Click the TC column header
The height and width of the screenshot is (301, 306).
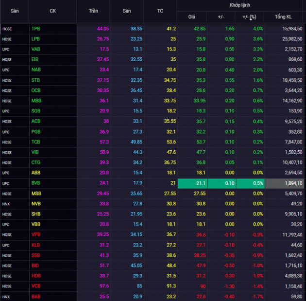(160, 11)
